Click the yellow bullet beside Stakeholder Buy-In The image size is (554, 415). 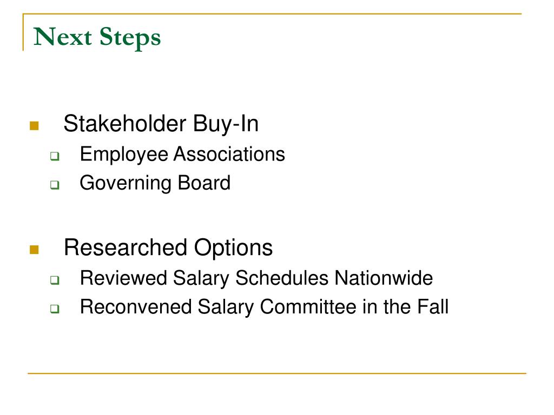coord(34,125)
